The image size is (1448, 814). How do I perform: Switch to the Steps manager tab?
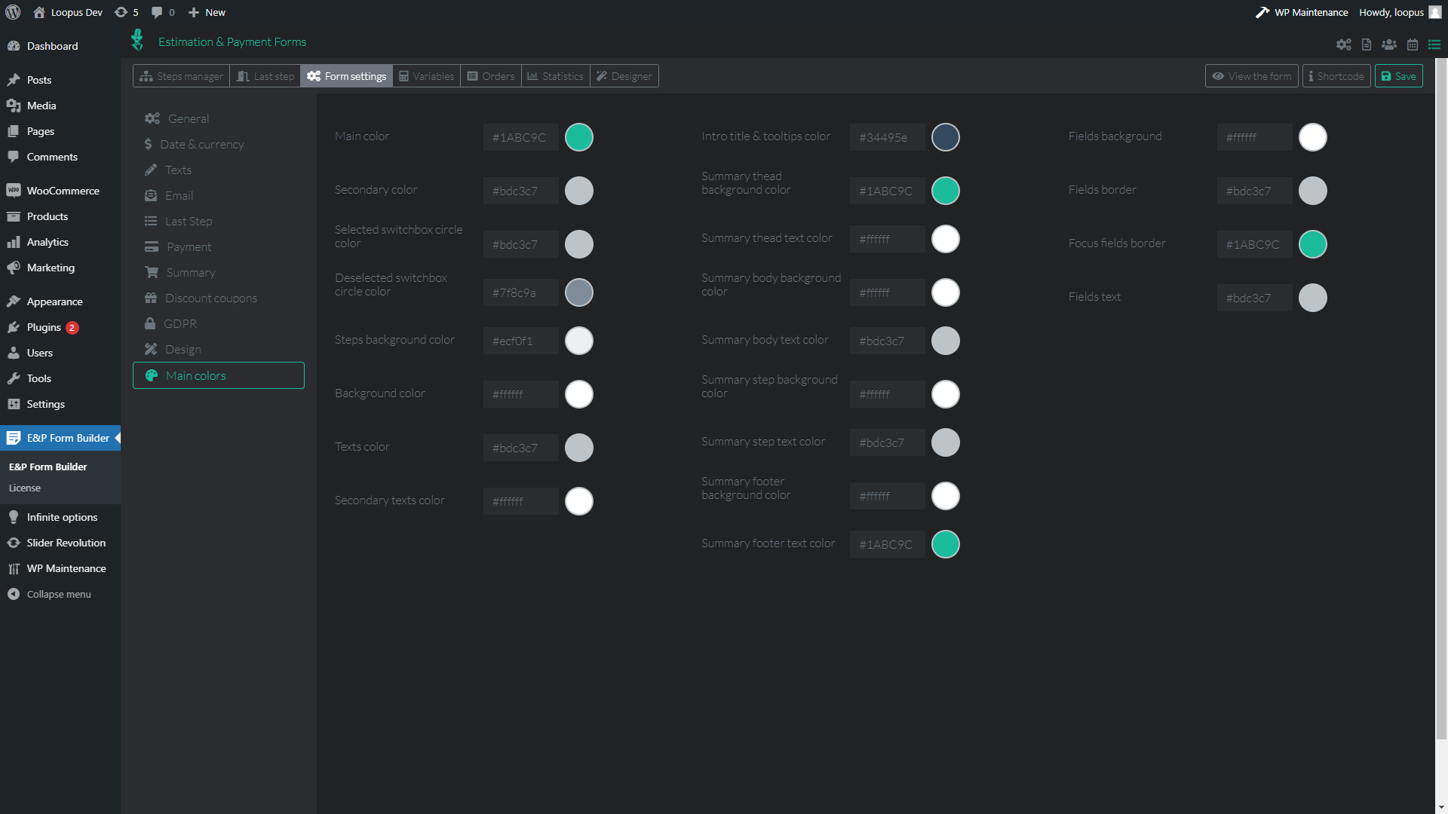coord(181,76)
